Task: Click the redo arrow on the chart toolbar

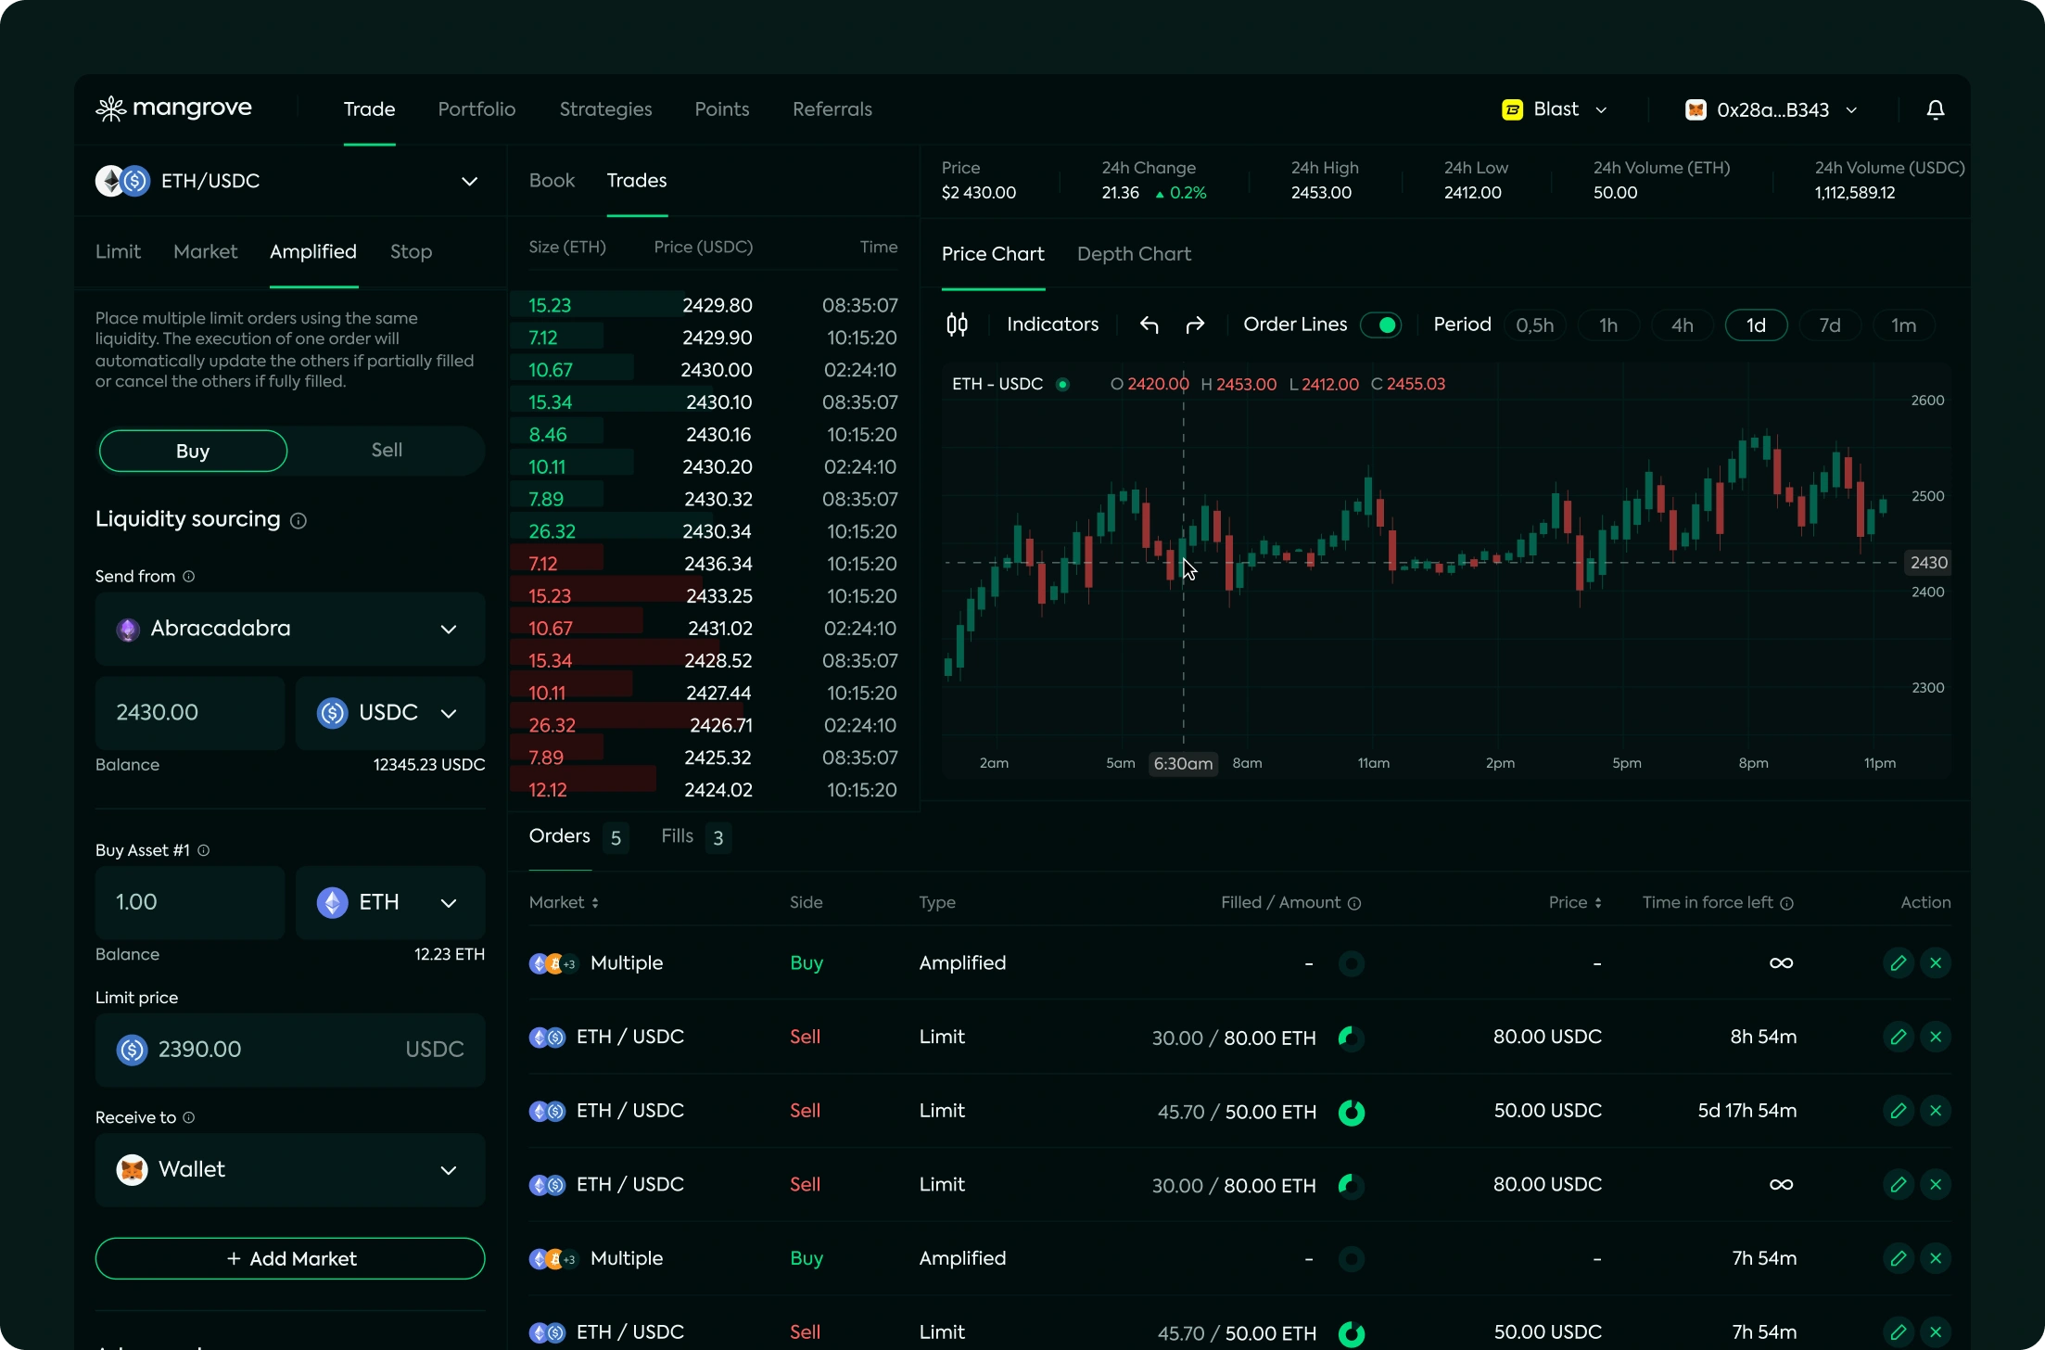Action: coord(1195,325)
